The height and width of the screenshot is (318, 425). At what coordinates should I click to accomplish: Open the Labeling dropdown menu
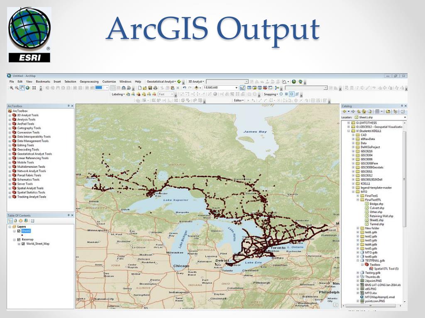click(x=118, y=94)
